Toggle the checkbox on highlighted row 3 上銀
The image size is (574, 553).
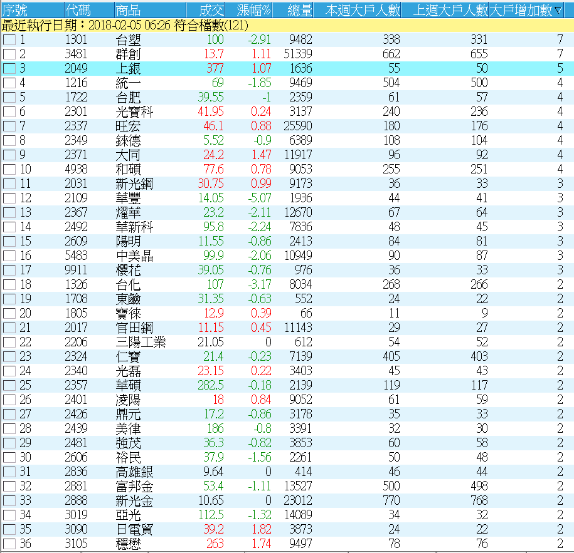tap(9, 69)
